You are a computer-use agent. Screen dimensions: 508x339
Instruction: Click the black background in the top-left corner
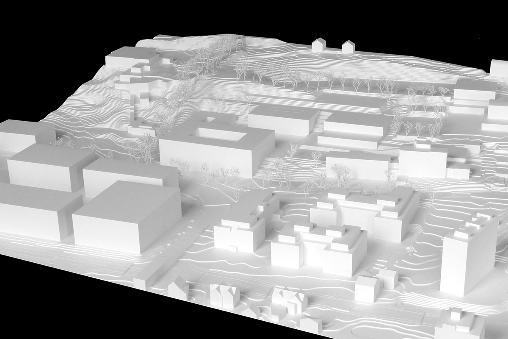tap(34, 25)
